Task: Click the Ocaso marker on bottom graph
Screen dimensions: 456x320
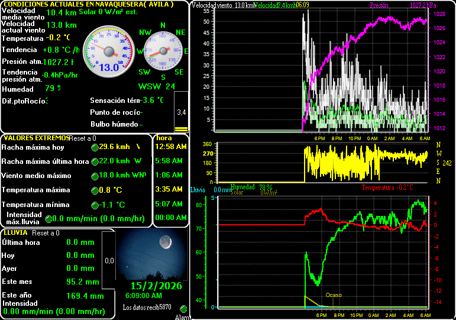Action: 333,295
